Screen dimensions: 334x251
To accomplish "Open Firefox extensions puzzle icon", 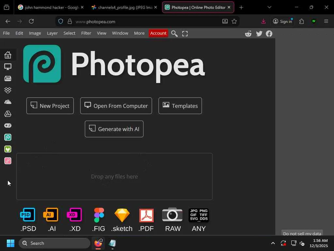I will click(x=301, y=21).
